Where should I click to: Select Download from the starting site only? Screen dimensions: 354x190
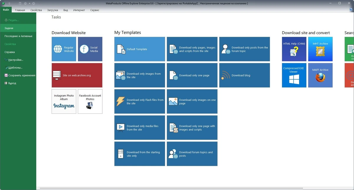click(x=140, y=154)
